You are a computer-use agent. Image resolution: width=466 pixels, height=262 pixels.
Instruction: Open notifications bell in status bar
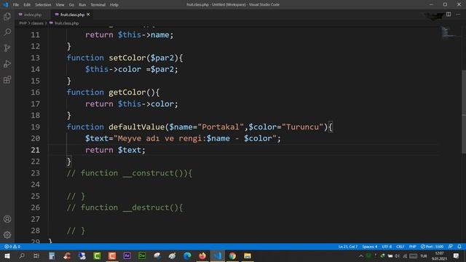459,247
